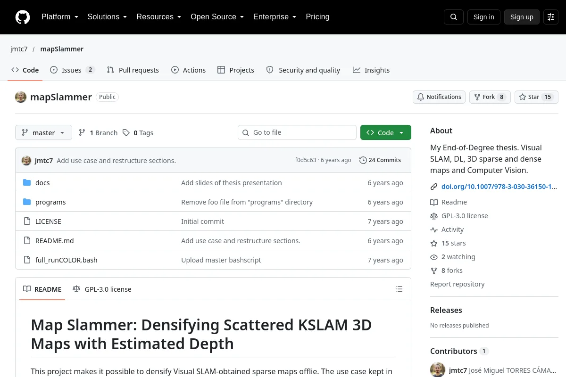
Task: Open the Contributors heading link
Action: coord(459,351)
